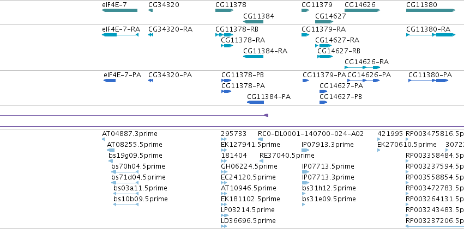Click protein CG11384-PA bar
The height and width of the screenshot is (229, 464).
[255, 102]
